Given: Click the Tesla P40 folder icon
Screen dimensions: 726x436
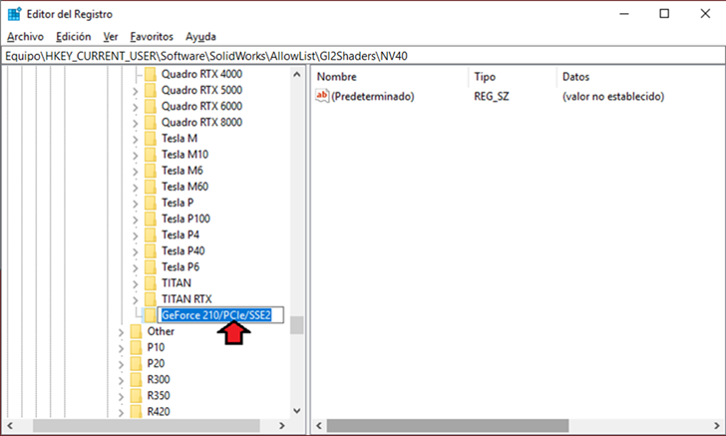Looking at the screenshot, I should (x=150, y=251).
